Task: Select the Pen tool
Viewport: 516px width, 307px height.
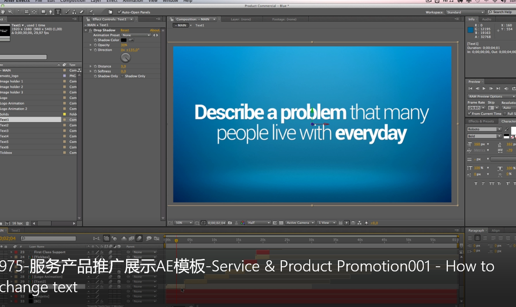Action: point(51,12)
